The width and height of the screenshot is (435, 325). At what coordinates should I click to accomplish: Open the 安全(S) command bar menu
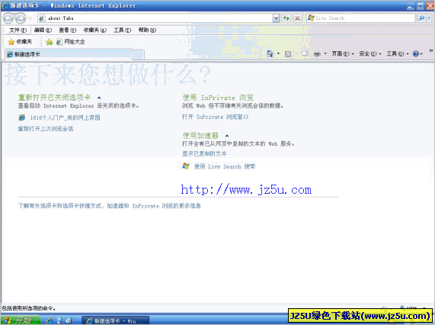click(x=370, y=53)
